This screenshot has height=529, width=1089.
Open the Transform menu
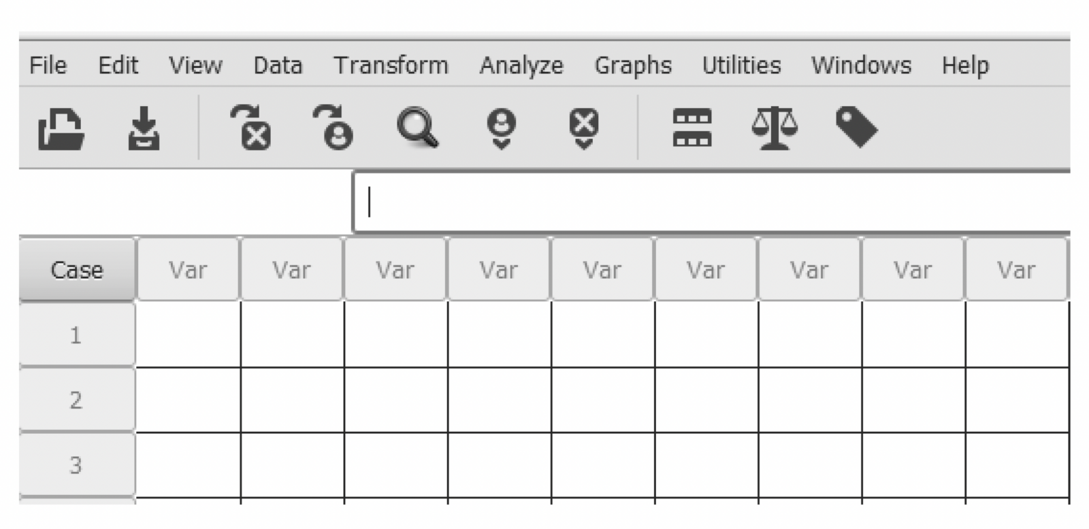coord(391,65)
